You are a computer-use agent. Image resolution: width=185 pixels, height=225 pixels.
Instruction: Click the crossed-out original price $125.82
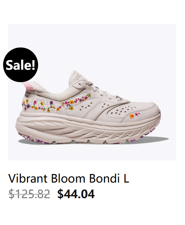pyautogui.click(x=30, y=194)
